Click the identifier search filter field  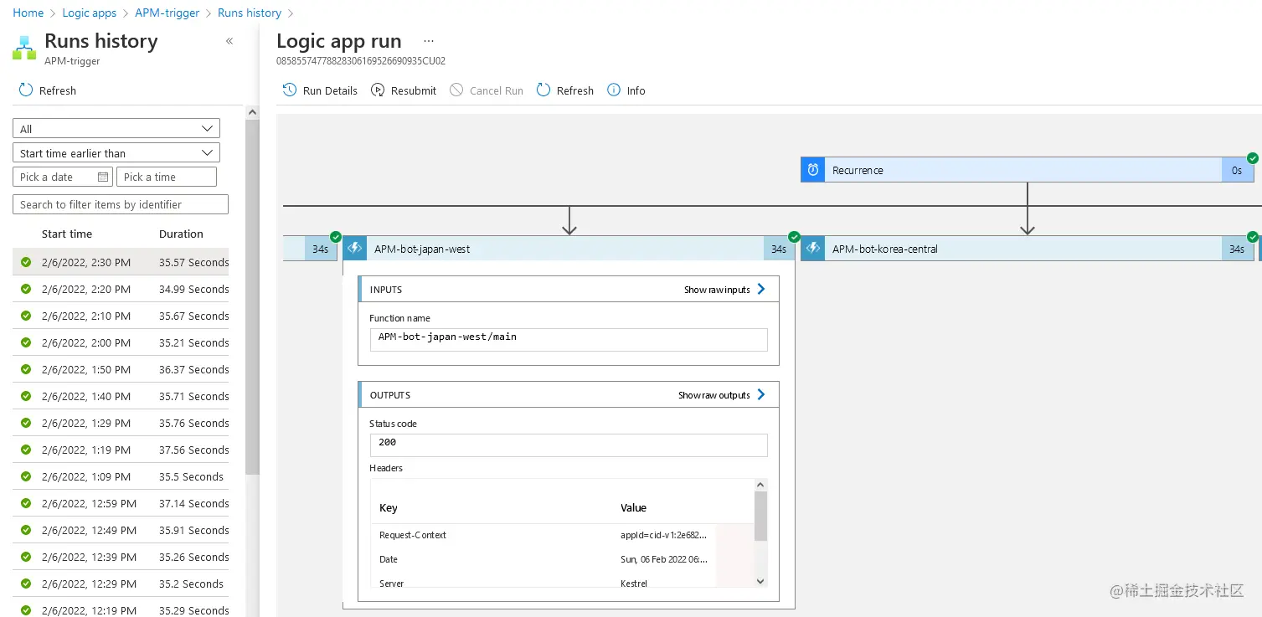coord(121,204)
